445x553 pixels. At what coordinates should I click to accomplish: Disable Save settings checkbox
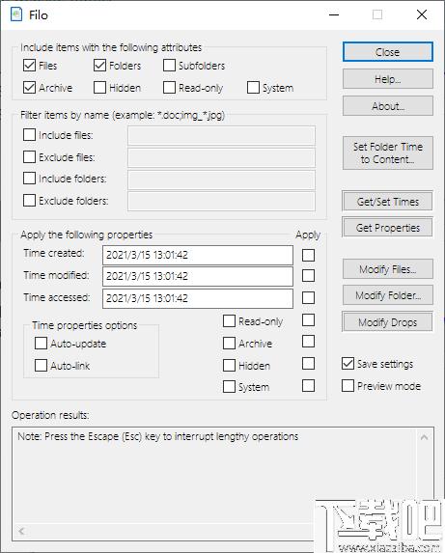tap(348, 363)
